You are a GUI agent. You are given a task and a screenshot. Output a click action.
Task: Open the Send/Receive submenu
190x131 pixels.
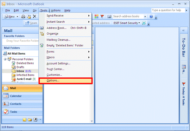click(x=65, y=15)
